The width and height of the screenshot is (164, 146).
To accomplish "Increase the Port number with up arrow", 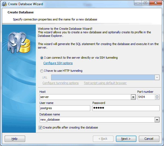I will coord(157,96).
